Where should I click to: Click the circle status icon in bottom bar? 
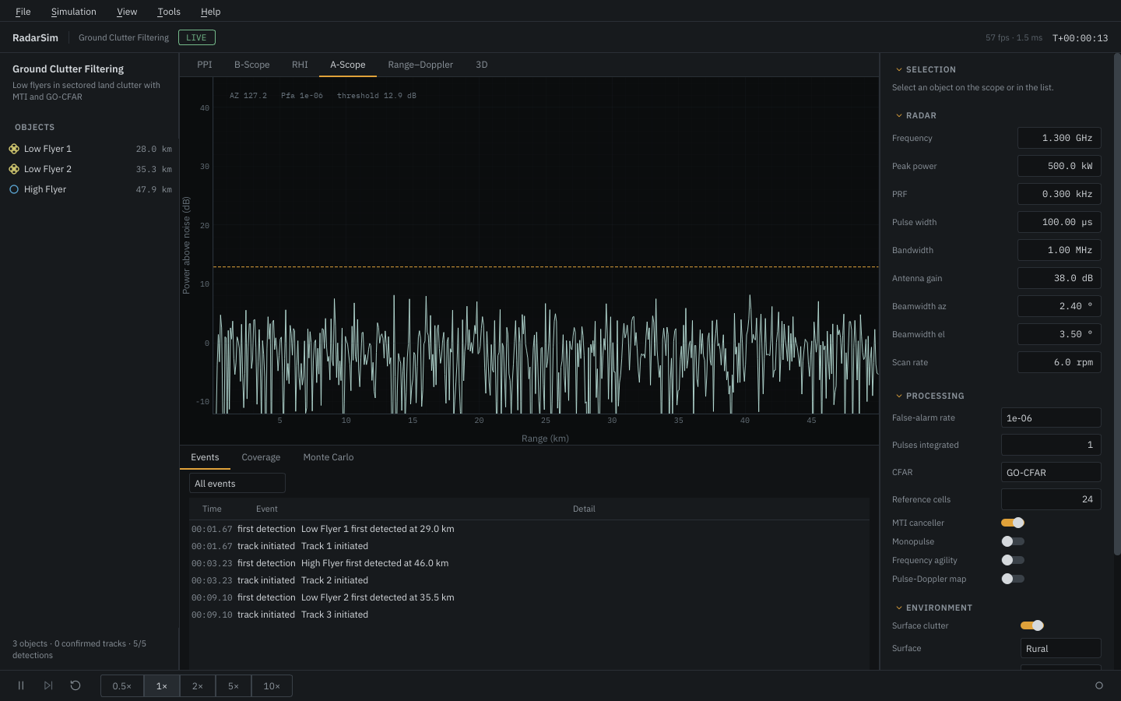[x=1099, y=685]
